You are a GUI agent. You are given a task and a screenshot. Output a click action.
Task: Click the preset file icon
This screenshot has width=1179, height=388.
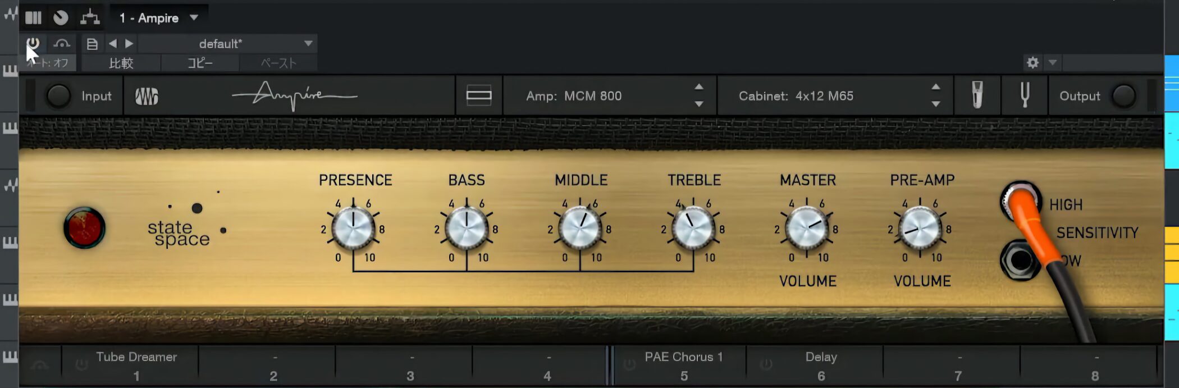coord(92,44)
